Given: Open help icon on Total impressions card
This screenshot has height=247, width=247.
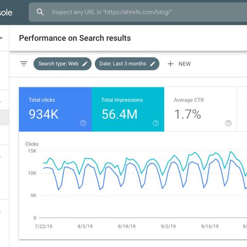Looking at the screenshot, I should (x=156, y=123).
